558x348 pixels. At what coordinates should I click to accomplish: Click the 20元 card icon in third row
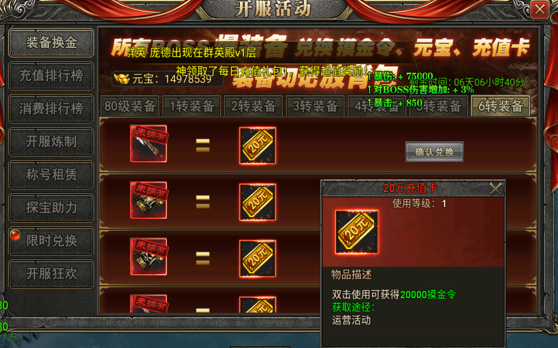(257, 258)
